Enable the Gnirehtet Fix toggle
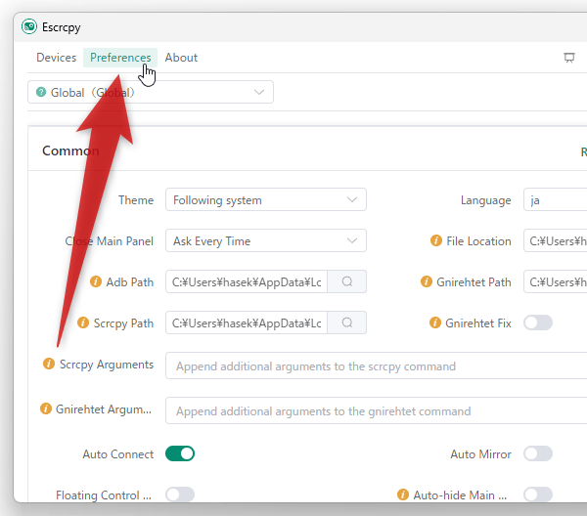Image resolution: width=587 pixels, height=516 pixels. [x=538, y=323]
